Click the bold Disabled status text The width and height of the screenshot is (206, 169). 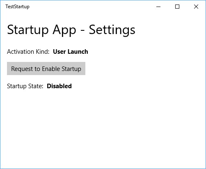click(x=59, y=86)
